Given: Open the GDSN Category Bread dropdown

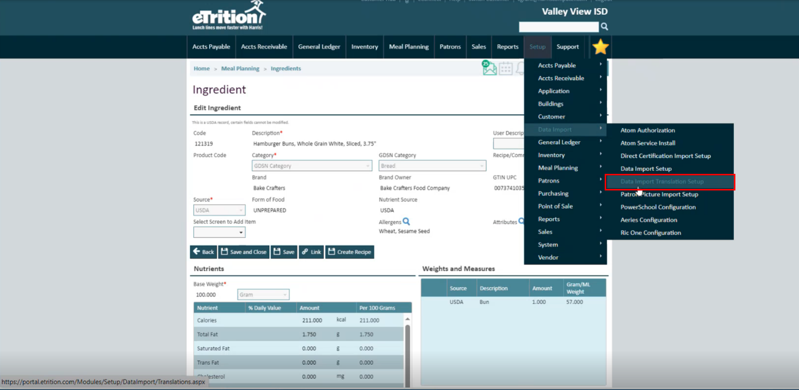Looking at the screenshot, I should point(432,166).
